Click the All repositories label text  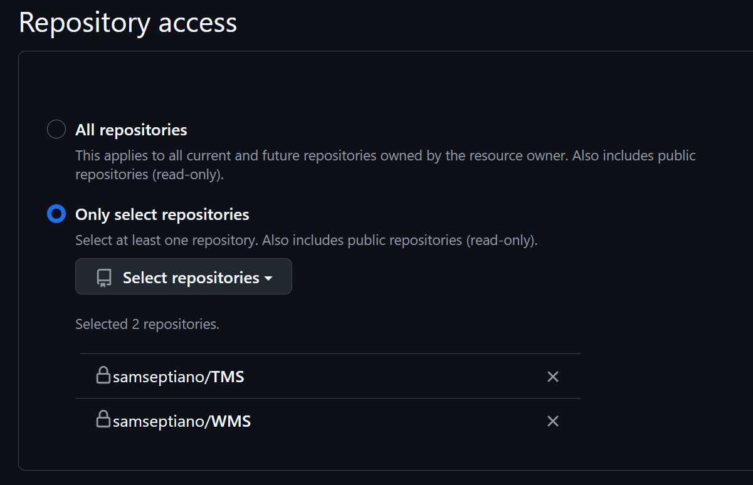(131, 130)
